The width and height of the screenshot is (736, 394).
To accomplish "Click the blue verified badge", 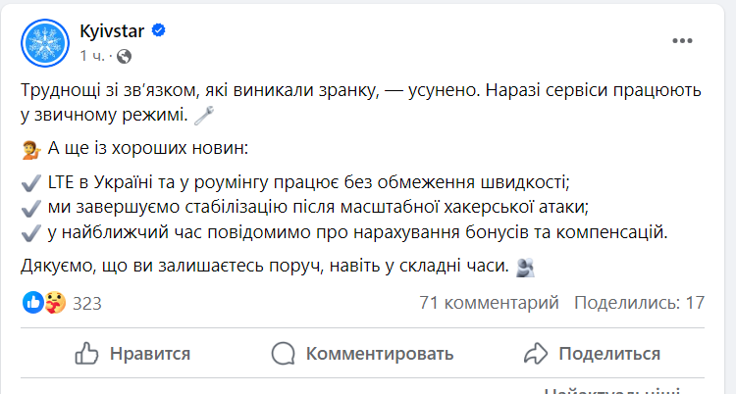I will click(x=157, y=30).
